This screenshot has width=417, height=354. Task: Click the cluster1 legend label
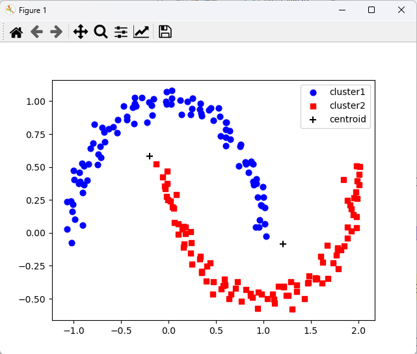tap(347, 92)
